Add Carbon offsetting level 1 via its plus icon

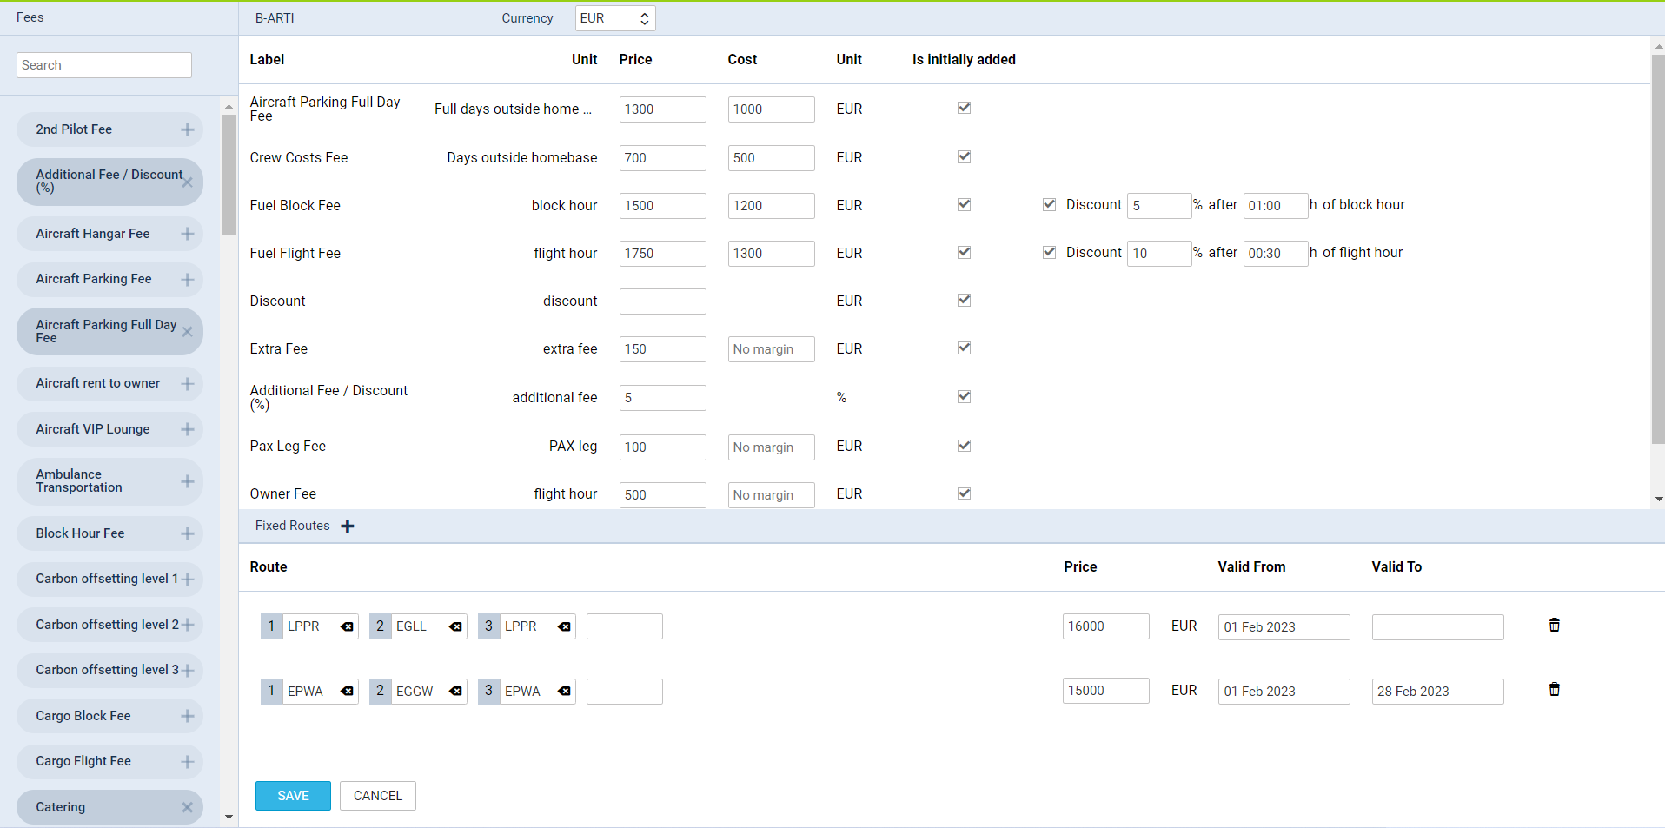pyautogui.click(x=187, y=580)
